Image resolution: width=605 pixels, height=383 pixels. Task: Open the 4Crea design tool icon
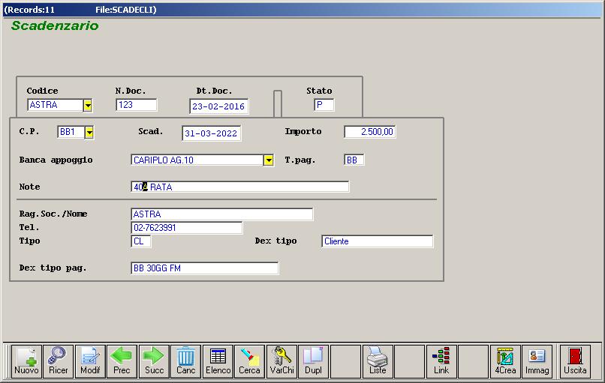point(505,361)
